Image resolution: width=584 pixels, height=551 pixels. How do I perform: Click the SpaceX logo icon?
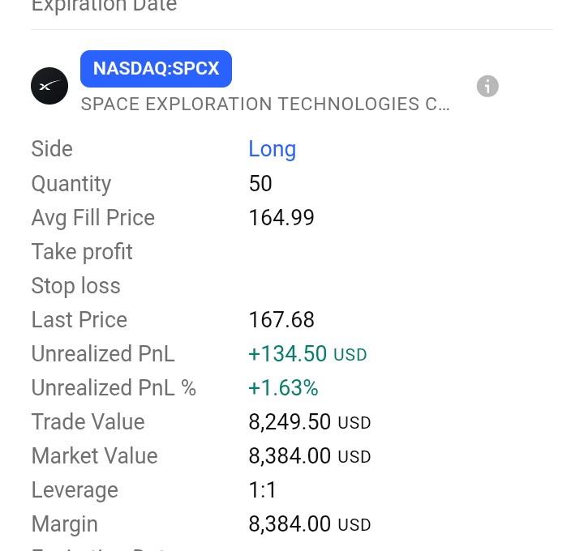[x=49, y=86]
